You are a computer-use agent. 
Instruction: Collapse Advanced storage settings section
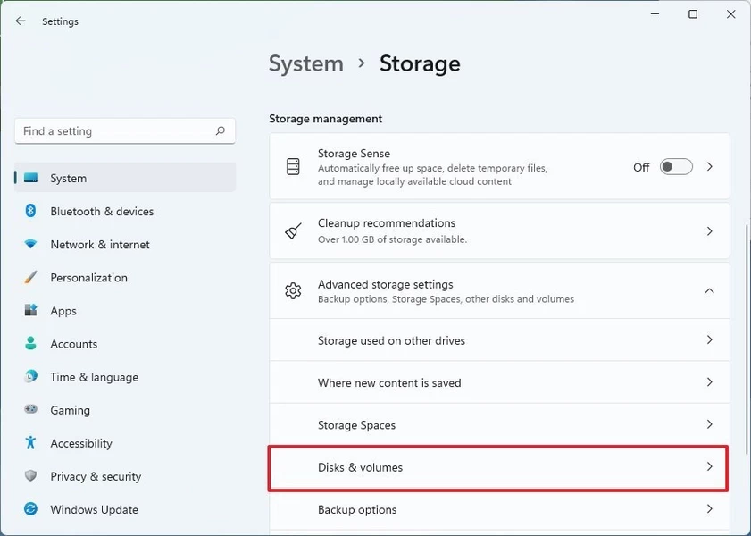click(x=709, y=290)
